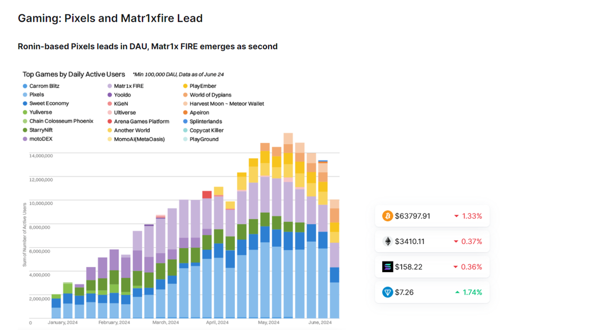Click the $63797.91 Bitcoin price card

tap(432, 216)
